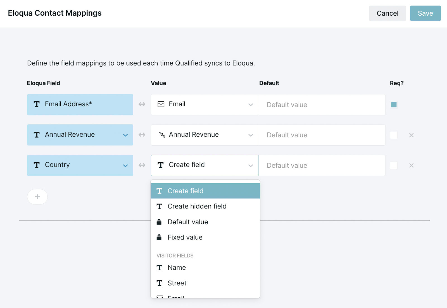The height and width of the screenshot is (308, 447).
Task: Click the bidirectional arrow icon in Country row
Action: click(142, 165)
